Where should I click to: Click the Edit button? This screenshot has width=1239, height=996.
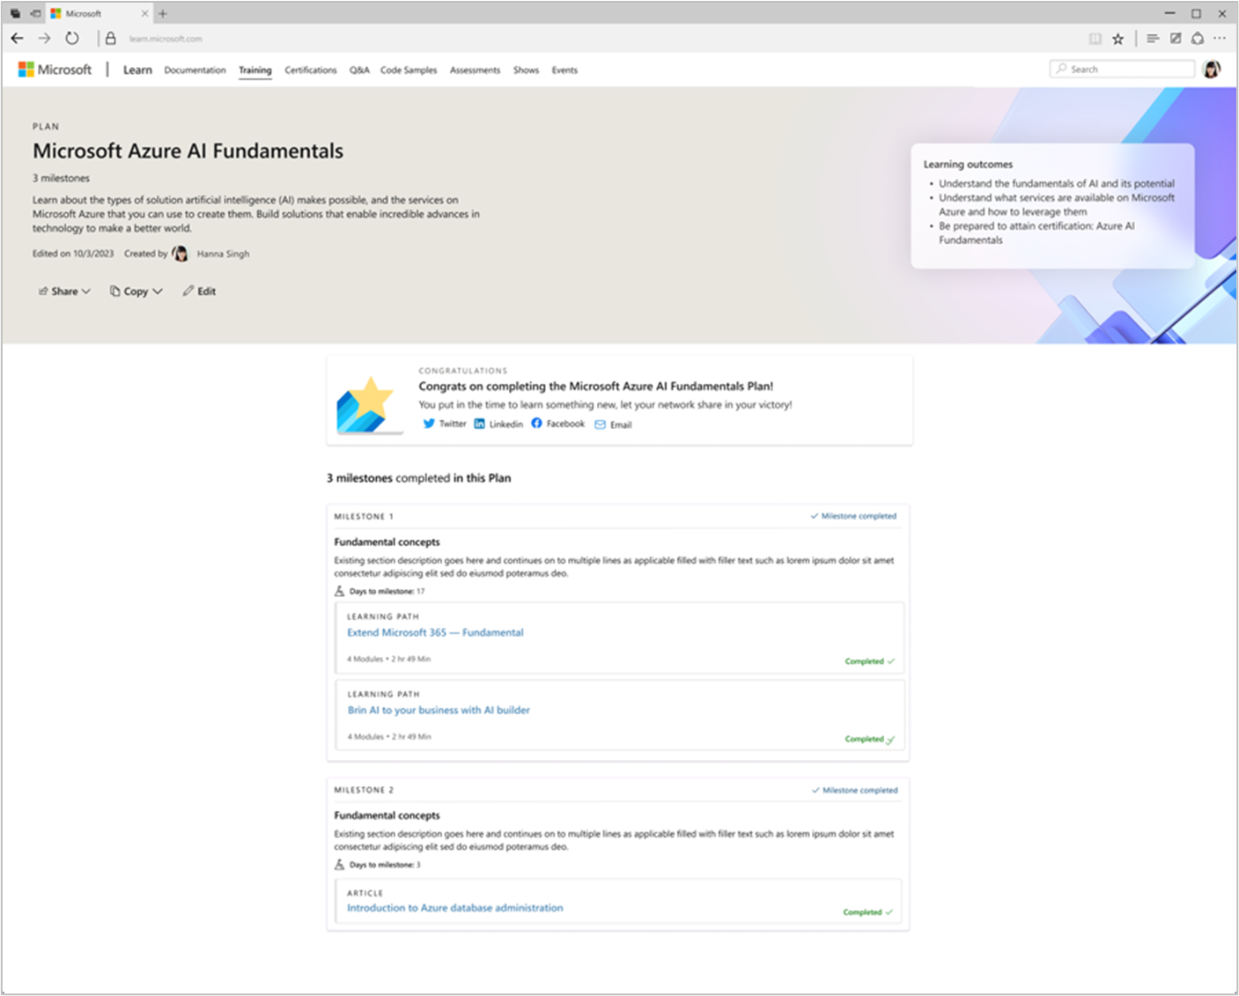pyautogui.click(x=199, y=291)
